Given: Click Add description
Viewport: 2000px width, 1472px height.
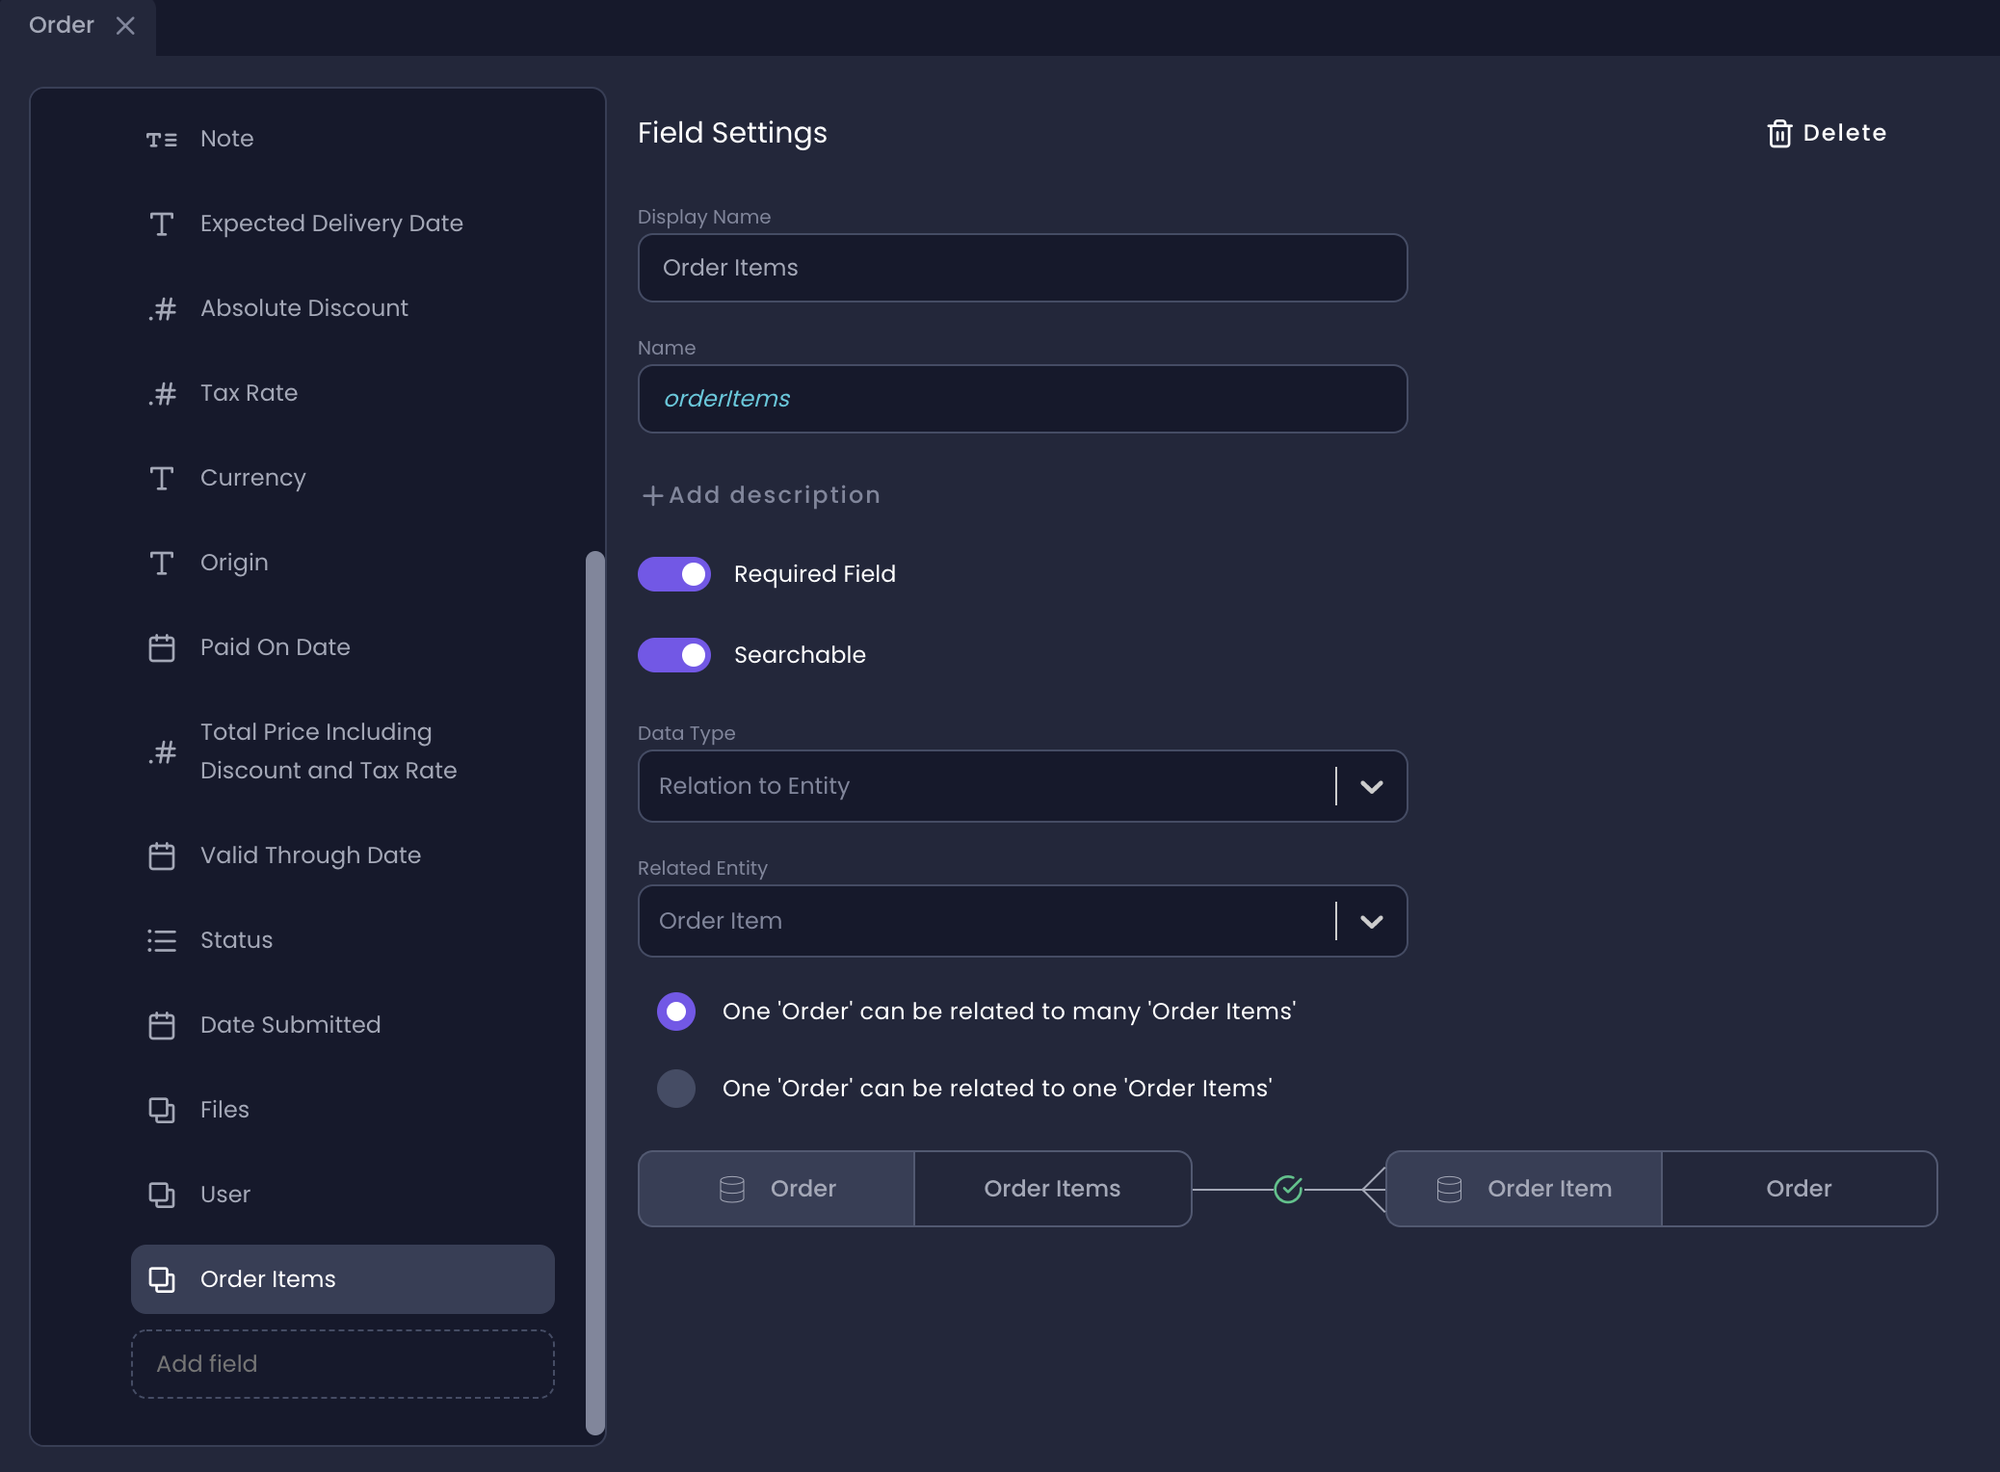Looking at the screenshot, I should 760,495.
